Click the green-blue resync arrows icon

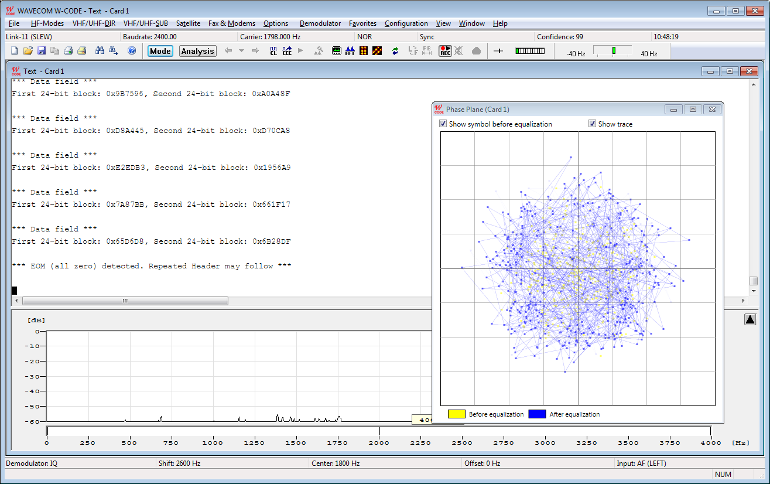(x=395, y=51)
